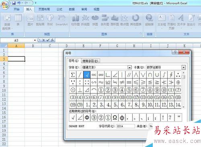Insert a pie chart (饼图)
Screen dimensions: 201x147
[95, 21]
